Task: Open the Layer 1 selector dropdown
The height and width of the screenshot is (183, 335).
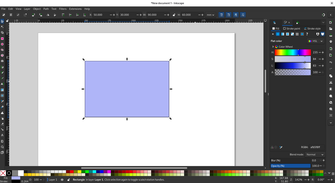Action: (x=52, y=180)
